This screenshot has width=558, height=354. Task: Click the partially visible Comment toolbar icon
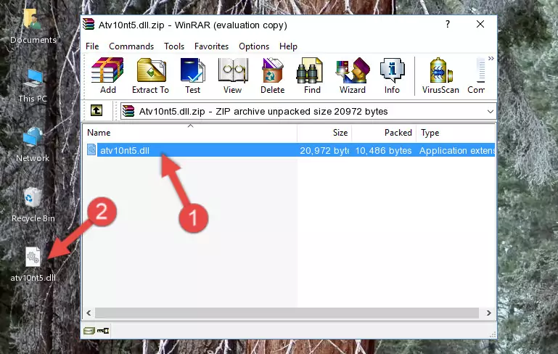tap(476, 75)
